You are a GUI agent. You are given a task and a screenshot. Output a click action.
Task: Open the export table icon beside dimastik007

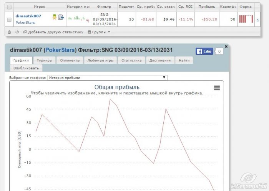[x=61, y=17]
